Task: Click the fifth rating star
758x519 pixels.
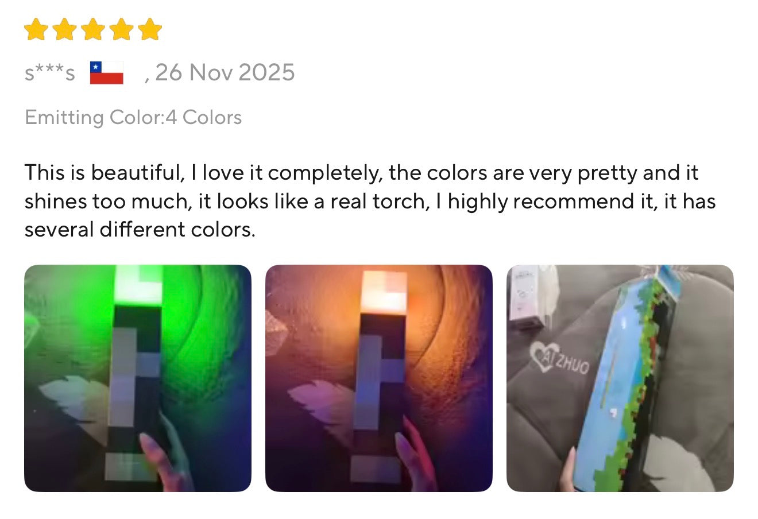Action: 149,29
